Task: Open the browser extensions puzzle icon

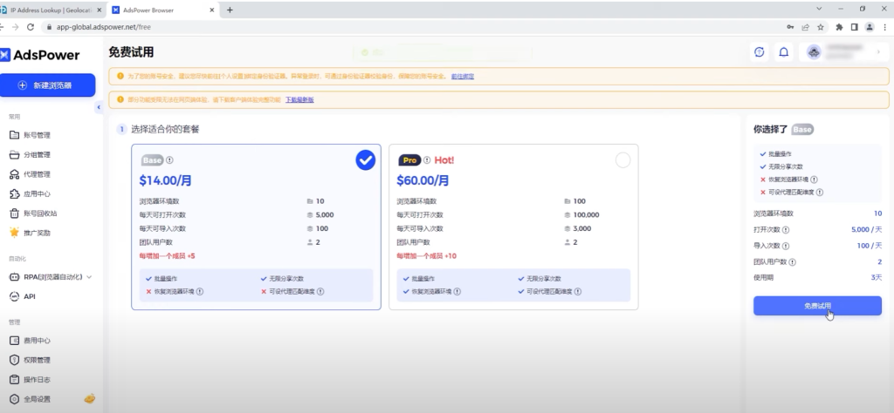Action: (x=839, y=27)
